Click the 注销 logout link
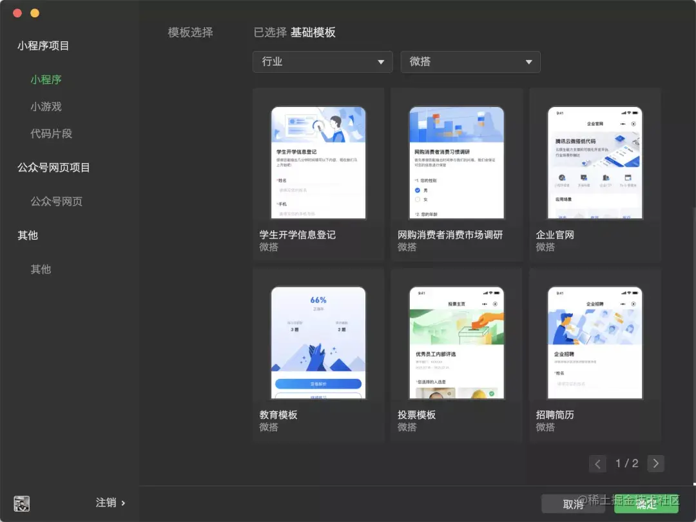 (105, 503)
